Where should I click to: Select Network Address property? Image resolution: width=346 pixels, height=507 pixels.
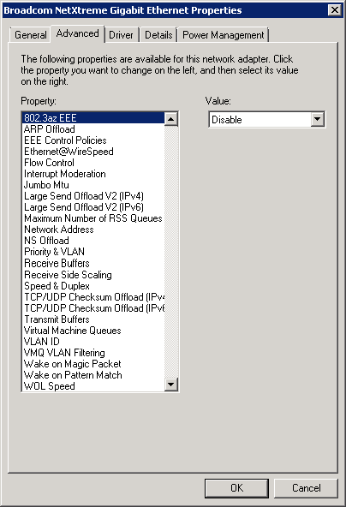click(93, 230)
